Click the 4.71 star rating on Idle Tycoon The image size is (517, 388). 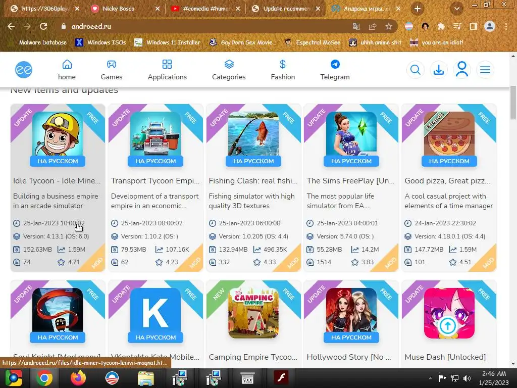tap(69, 262)
